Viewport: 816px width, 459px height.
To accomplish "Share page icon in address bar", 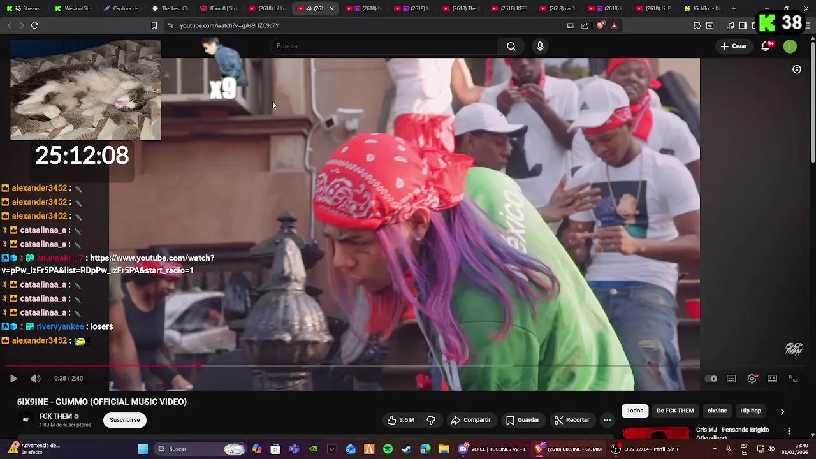I will coord(585,25).
